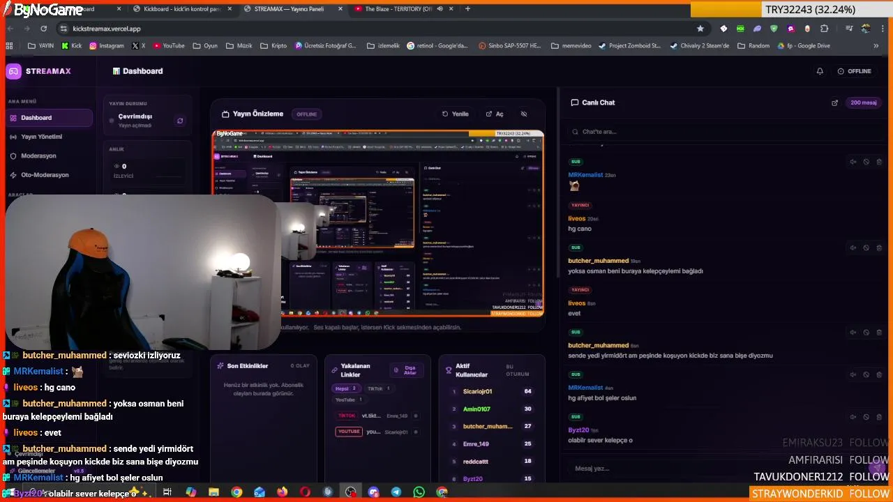Open Dashboard in the sidebar menu
This screenshot has height=502, width=893.
(49, 118)
